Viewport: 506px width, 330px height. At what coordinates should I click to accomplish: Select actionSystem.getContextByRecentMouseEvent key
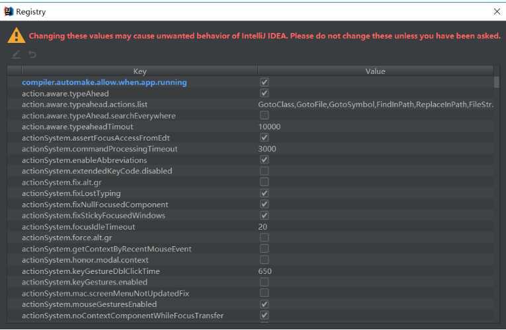click(x=106, y=249)
